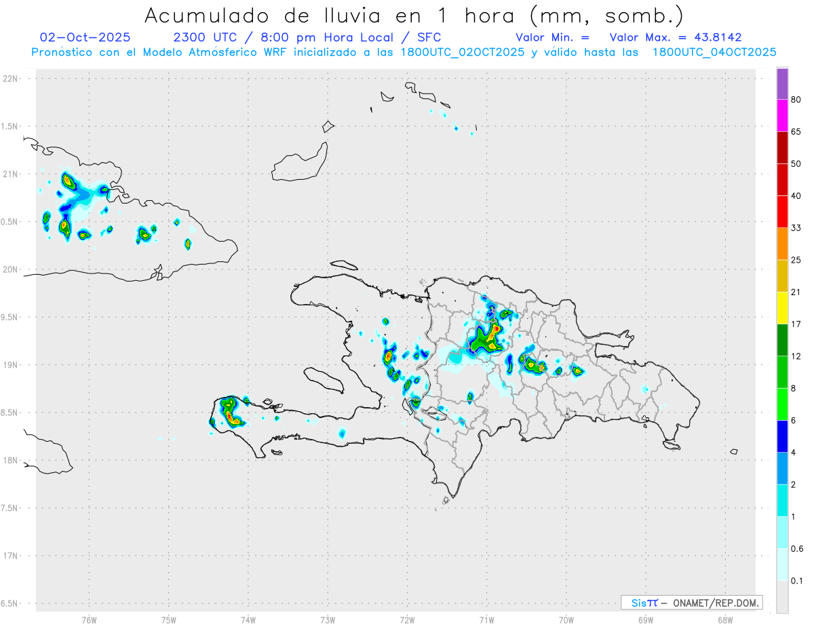This screenshot has width=814, height=629.
Task: Click the 72W longitude axis label
Action: tap(407, 620)
